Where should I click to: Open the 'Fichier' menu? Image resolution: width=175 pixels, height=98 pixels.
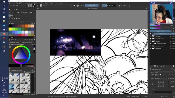pos(11,3)
